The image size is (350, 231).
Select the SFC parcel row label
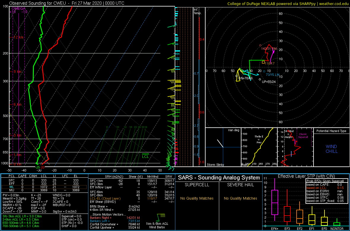click(11, 180)
